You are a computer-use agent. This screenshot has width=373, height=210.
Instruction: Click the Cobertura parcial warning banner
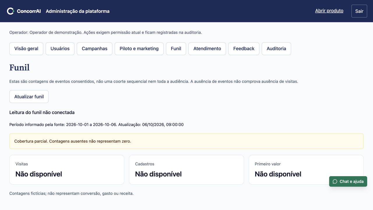click(186, 141)
